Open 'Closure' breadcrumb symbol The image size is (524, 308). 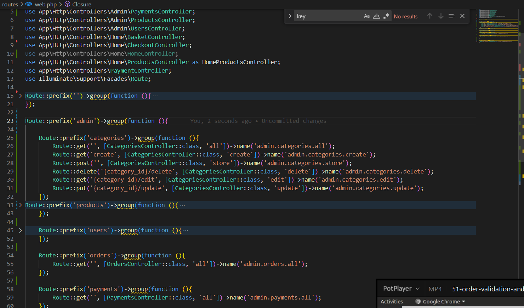pyautogui.click(x=82, y=4)
